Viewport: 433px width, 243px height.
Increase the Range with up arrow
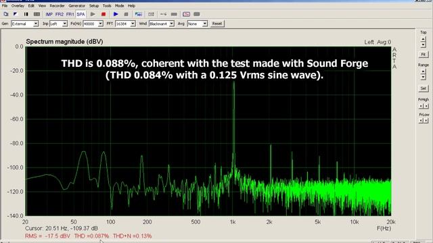click(423, 72)
